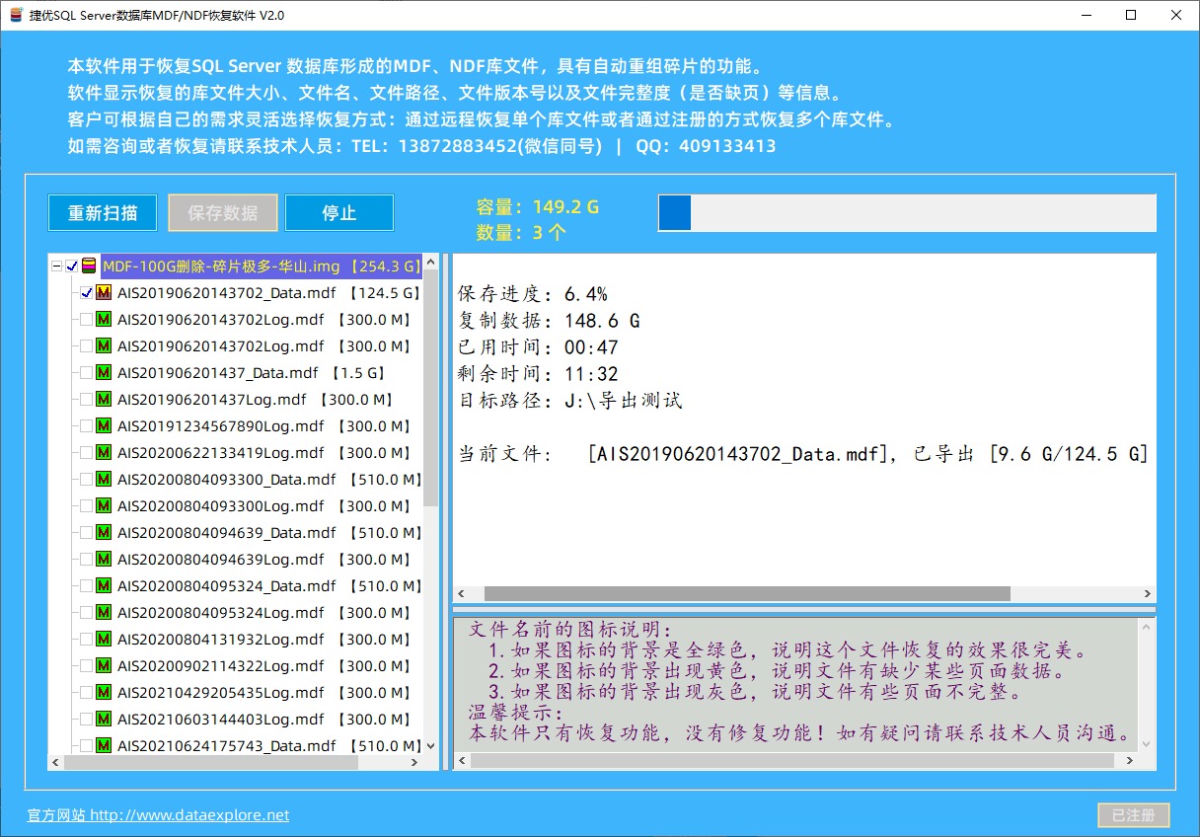The width and height of the screenshot is (1200, 837).
Task: Check the AIS20200804094639_Data.mdf checkbox
Action: click(86, 533)
